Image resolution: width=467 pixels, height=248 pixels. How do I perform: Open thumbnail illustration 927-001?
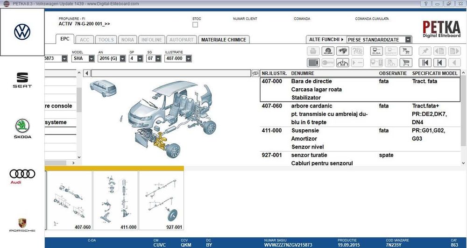coord(162,201)
